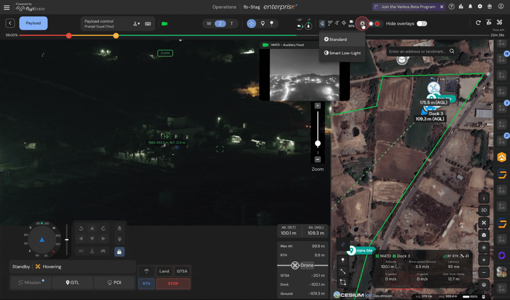Image resolution: width=510 pixels, height=300 pixels.
Task: Click the refresh icon in top right
Action: [x=478, y=23]
